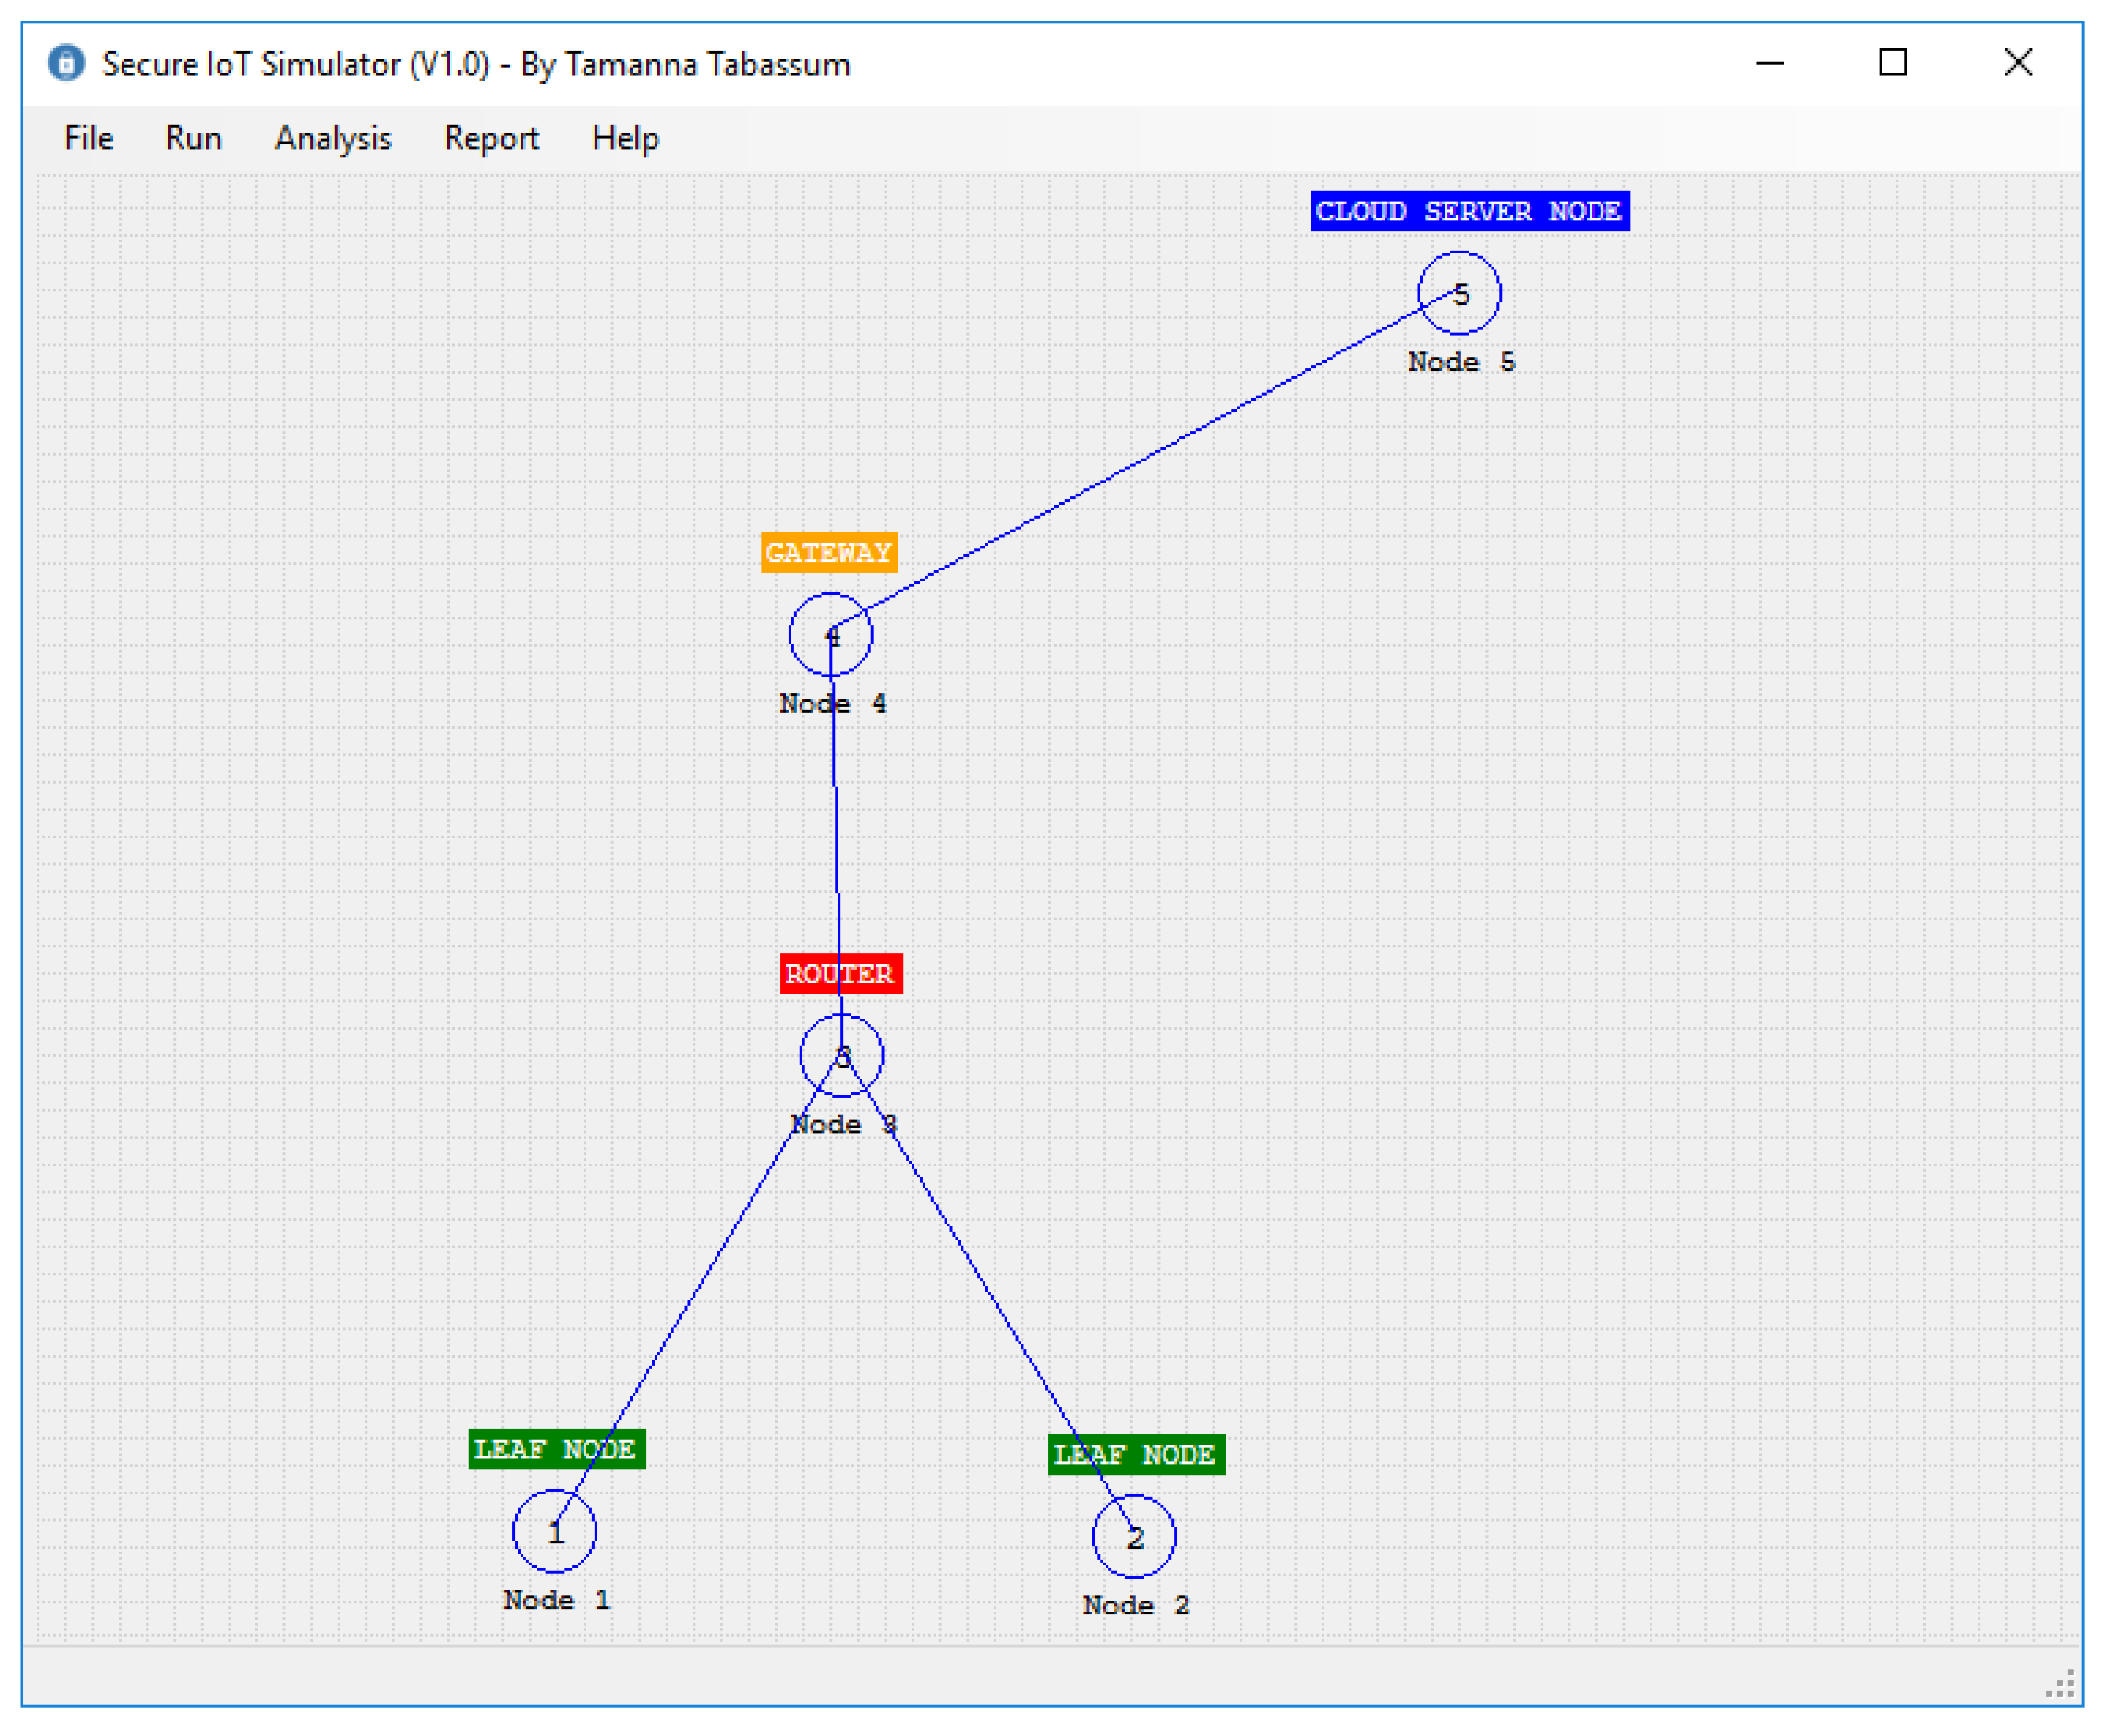
Task: Click the Node 1 text caption
Action: click(x=556, y=1600)
